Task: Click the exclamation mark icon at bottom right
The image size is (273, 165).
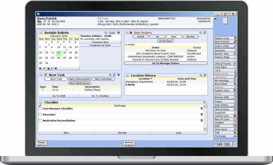Action: [235, 144]
